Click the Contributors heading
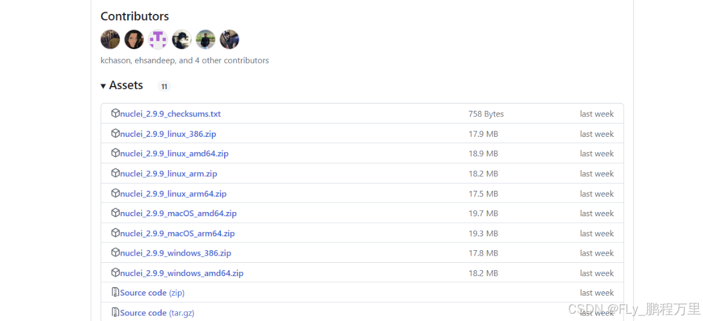 pos(134,16)
